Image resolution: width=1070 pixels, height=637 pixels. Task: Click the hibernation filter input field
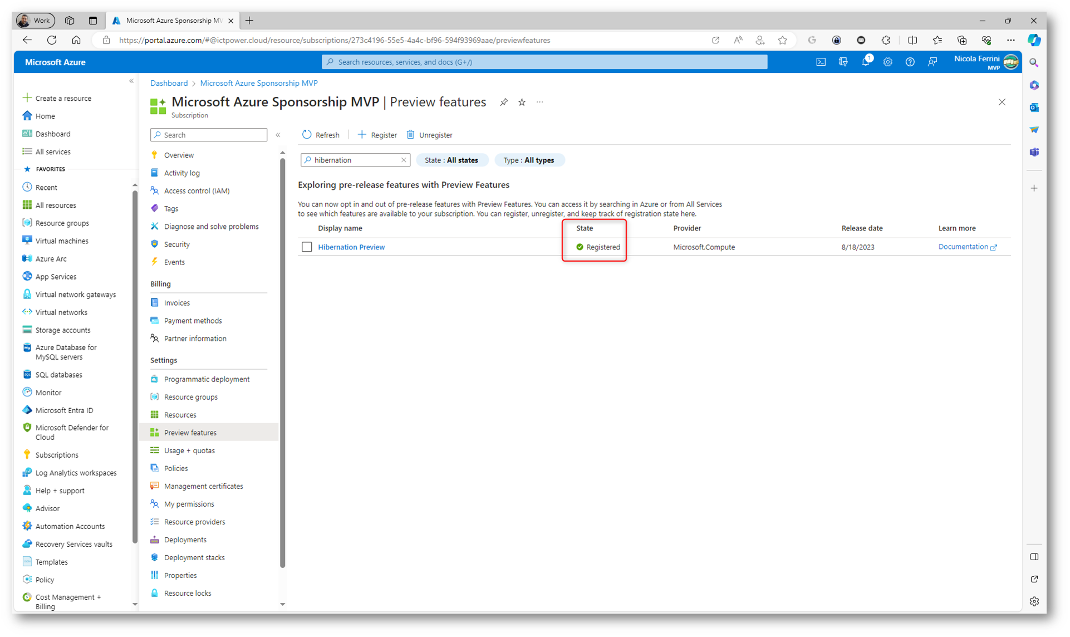[356, 160]
